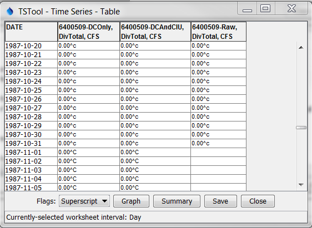Screen dimensions: 312x228
Task: Select the 6400509-DCOnly column header
Action: pyautogui.click(x=89, y=32)
